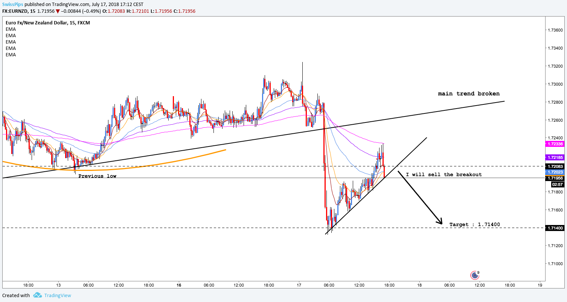The height and width of the screenshot is (302, 567).
Task: Click the date label 13 on time axis
Action: pos(58,285)
